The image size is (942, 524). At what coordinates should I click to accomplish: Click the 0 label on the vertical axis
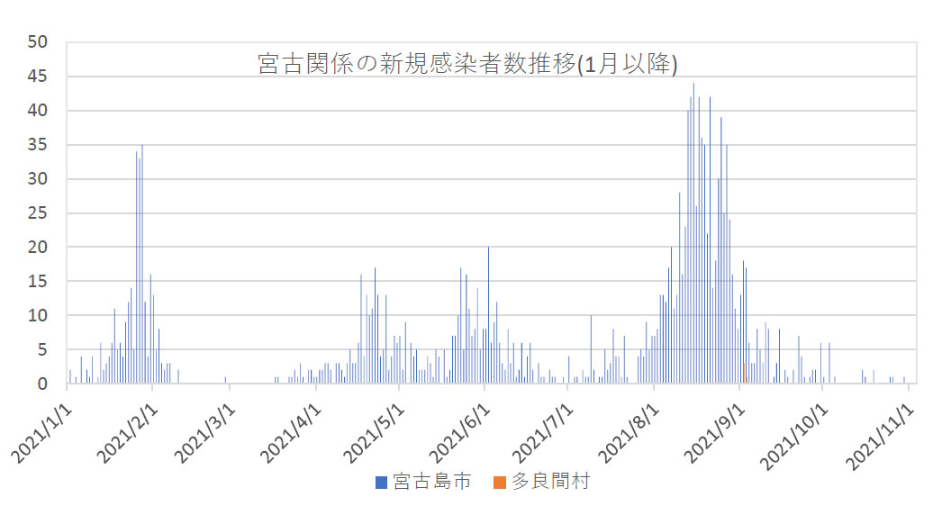(x=44, y=384)
